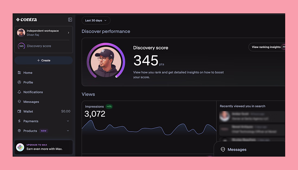Expand the Payments chevron
Image resolution: width=298 pixels, height=170 pixels.
click(68, 121)
